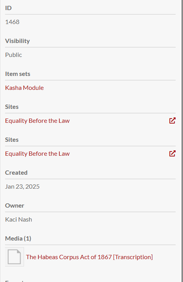Viewport: 183px width, 282px height.
Task: Click the Item sets heading
Action: (x=17, y=74)
